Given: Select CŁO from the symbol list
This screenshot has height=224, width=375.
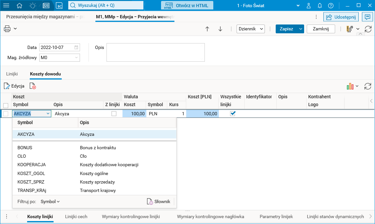Looking at the screenshot, I should pos(94,156).
